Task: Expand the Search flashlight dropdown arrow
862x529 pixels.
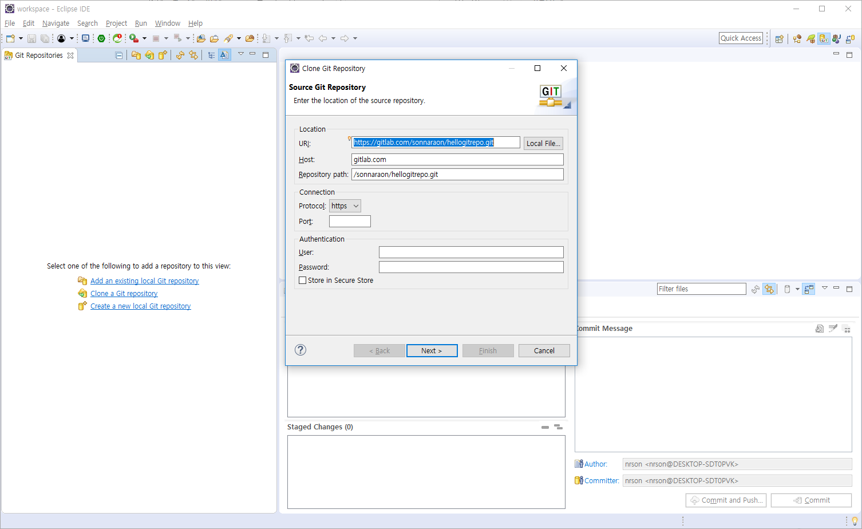Action: [239, 38]
